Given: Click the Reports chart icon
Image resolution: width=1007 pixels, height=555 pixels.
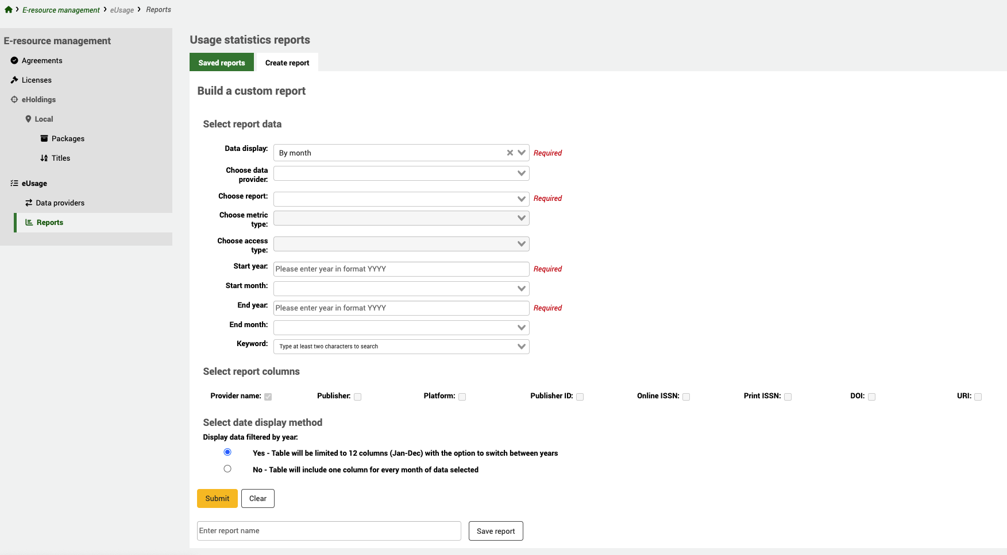Looking at the screenshot, I should point(29,222).
